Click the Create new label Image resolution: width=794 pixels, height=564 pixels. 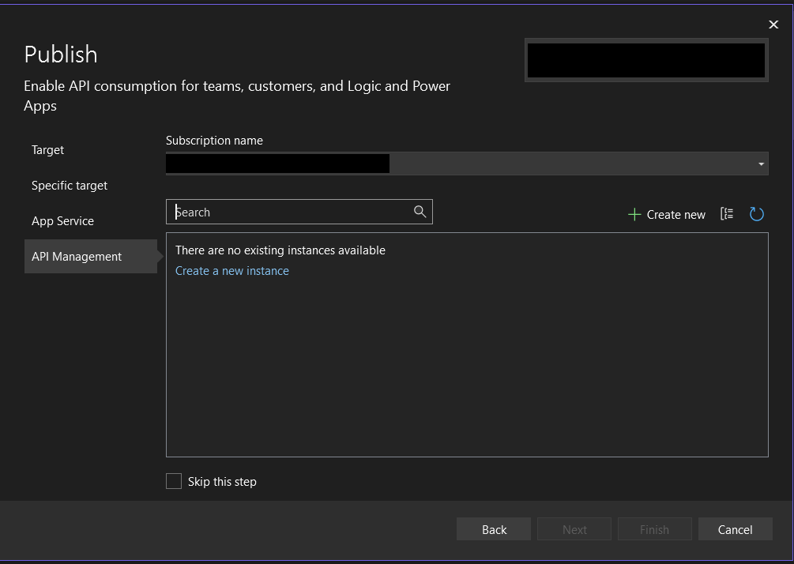pos(675,214)
